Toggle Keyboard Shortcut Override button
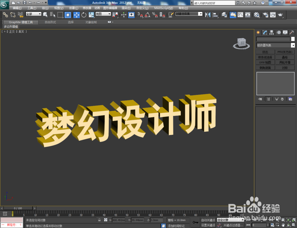The height and width of the screenshot is (228, 297). tap(131, 15)
